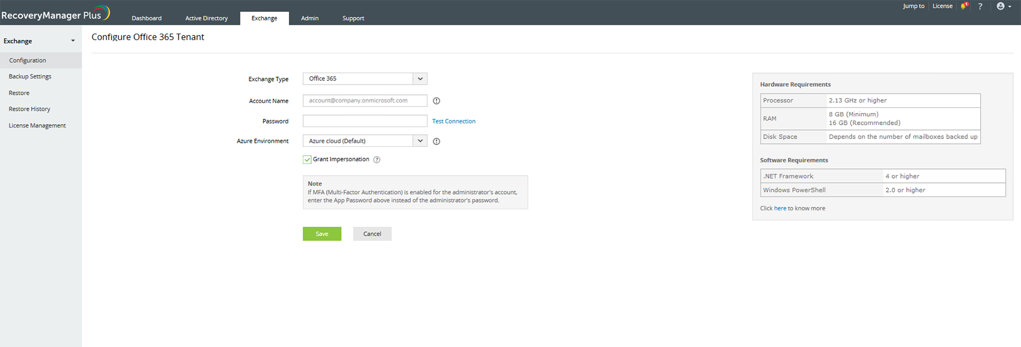
Task: Click the 'here' link to know more
Action: tap(780, 209)
